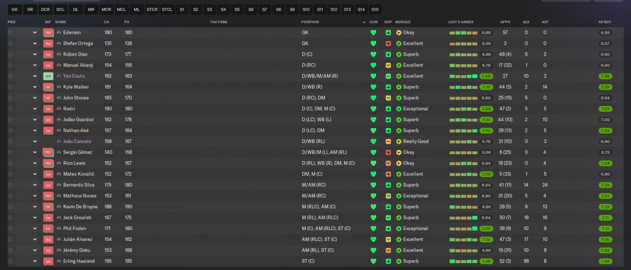Image resolution: width=631 pixels, height=270 pixels.
Task: Open the selection dropdown for Phil Foden
Action: (x=35, y=228)
